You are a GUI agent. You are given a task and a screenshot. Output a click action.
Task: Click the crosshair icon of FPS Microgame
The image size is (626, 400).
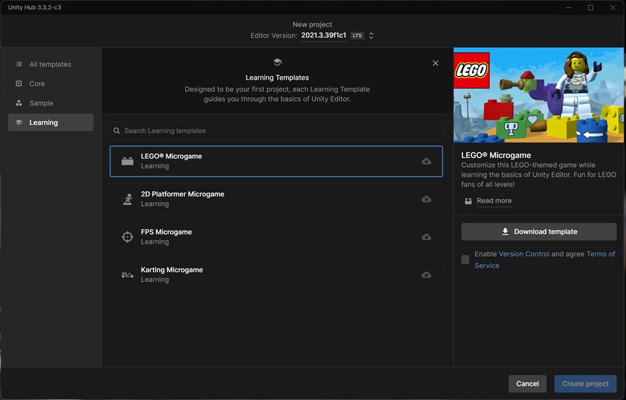coord(127,237)
